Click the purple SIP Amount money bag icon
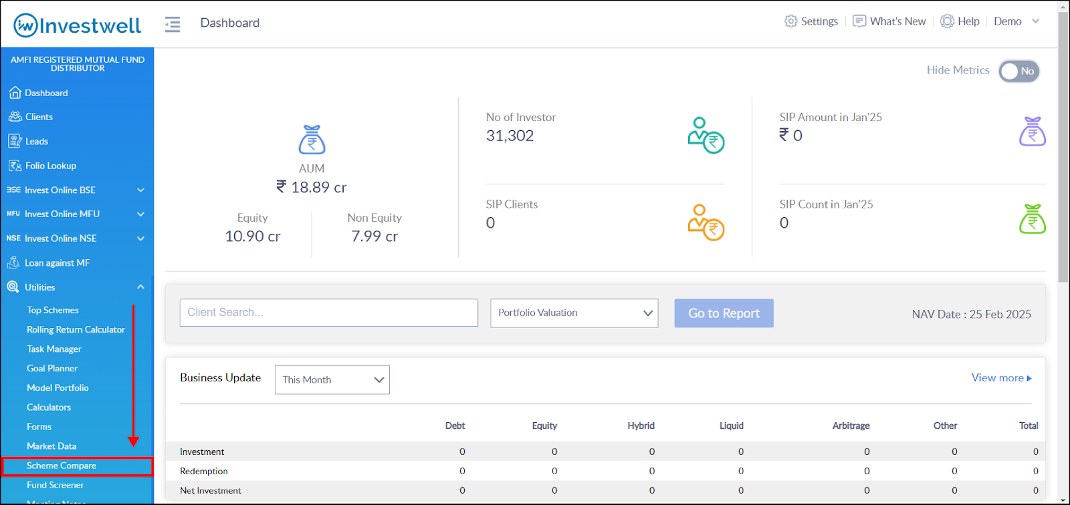Image resolution: width=1070 pixels, height=505 pixels. coord(1033,131)
